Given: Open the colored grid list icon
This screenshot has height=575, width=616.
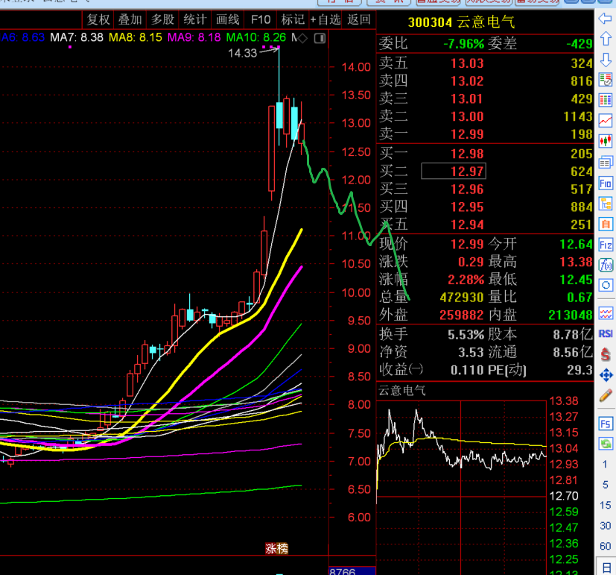Looking at the screenshot, I should pyautogui.click(x=606, y=100).
